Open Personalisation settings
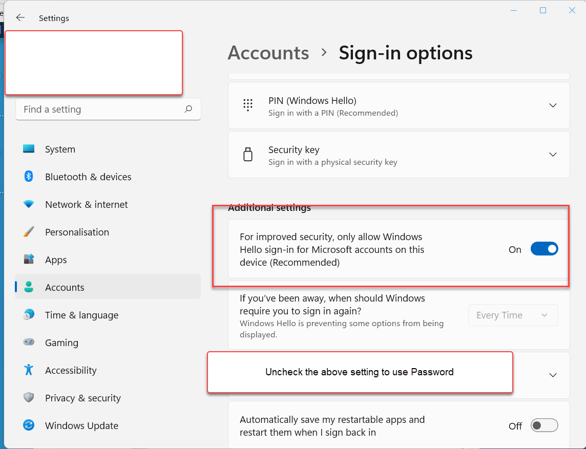586x449 pixels. pyautogui.click(x=29, y=232)
